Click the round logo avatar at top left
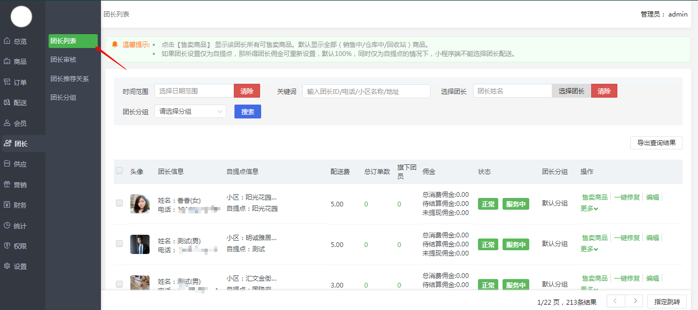Image resolution: width=698 pixels, height=310 pixels. [21, 17]
